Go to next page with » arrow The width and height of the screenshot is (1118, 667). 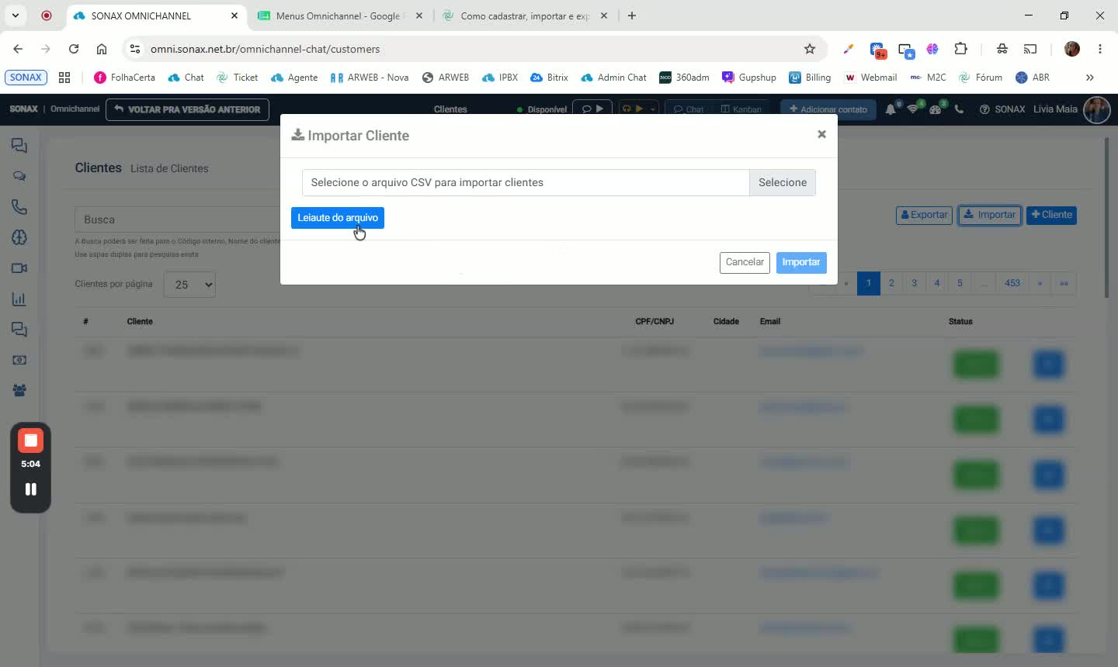[x=1040, y=283]
